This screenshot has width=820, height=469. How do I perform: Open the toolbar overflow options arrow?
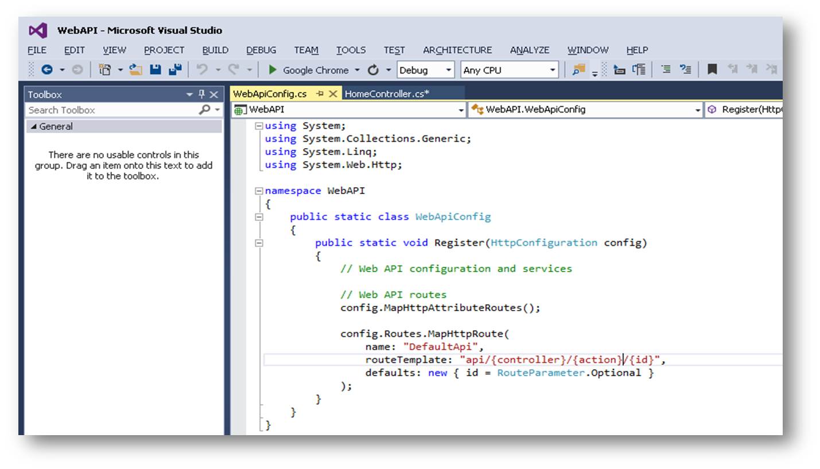pyautogui.click(x=595, y=73)
